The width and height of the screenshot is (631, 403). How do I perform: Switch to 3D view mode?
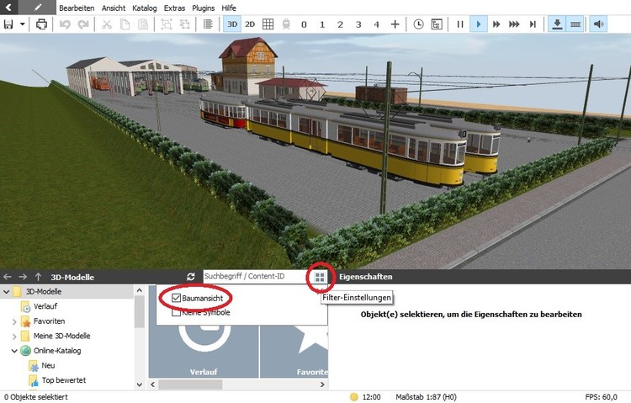point(232,24)
